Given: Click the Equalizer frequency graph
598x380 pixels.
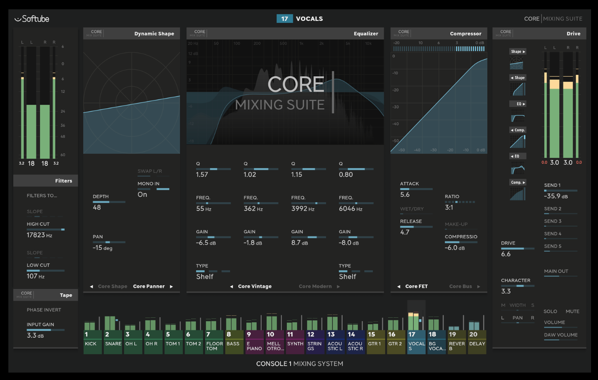Looking at the screenshot, I should [x=285, y=92].
